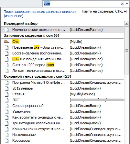Click the scrollbar thumb in results list
130x144 pixels.
(127, 50)
